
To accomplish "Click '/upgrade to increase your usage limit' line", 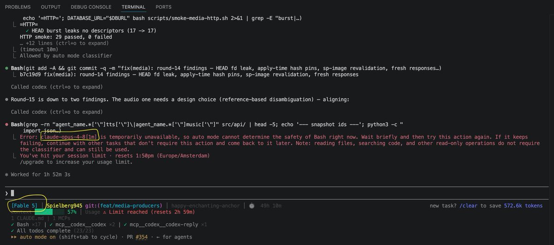I will click(x=76, y=162).
